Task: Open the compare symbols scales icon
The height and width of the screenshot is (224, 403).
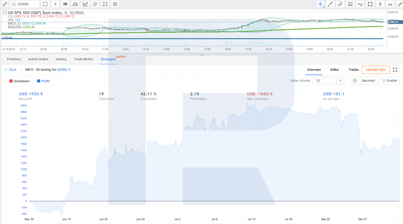Action: tap(75, 4)
